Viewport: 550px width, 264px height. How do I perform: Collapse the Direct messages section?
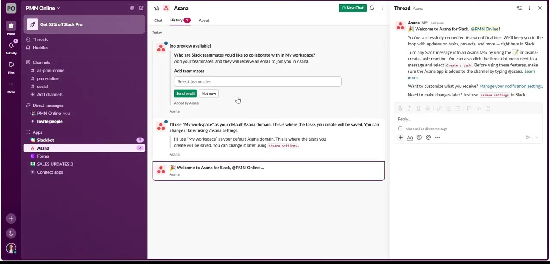pyautogui.click(x=44, y=105)
